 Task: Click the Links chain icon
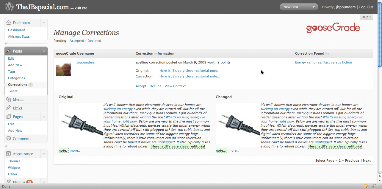(x=8, y=108)
